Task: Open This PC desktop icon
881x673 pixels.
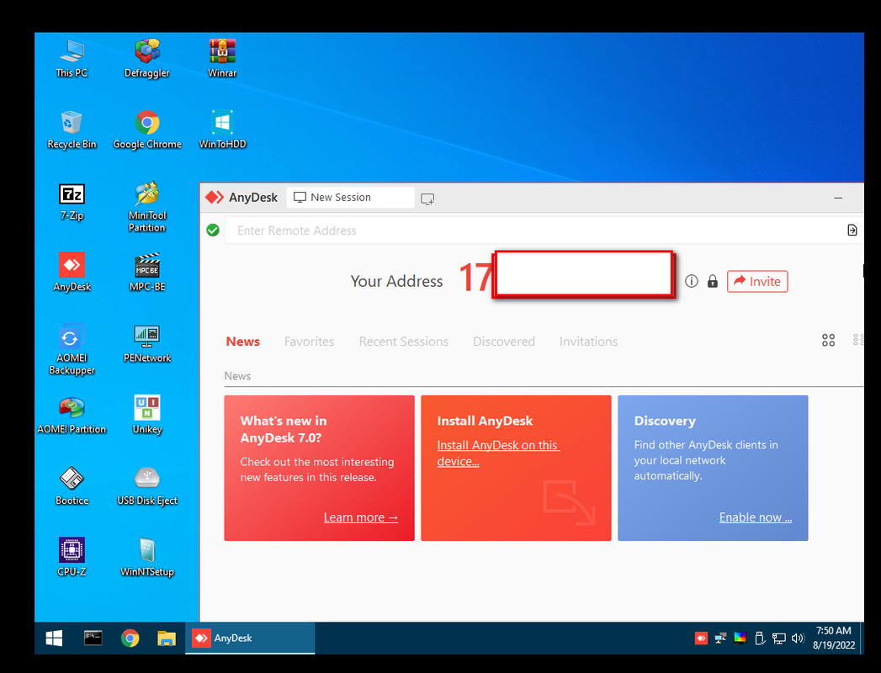Action: (72, 58)
